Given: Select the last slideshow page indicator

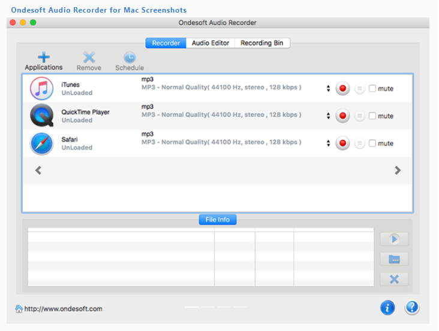Looking at the screenshot, I should click(240, 307).
